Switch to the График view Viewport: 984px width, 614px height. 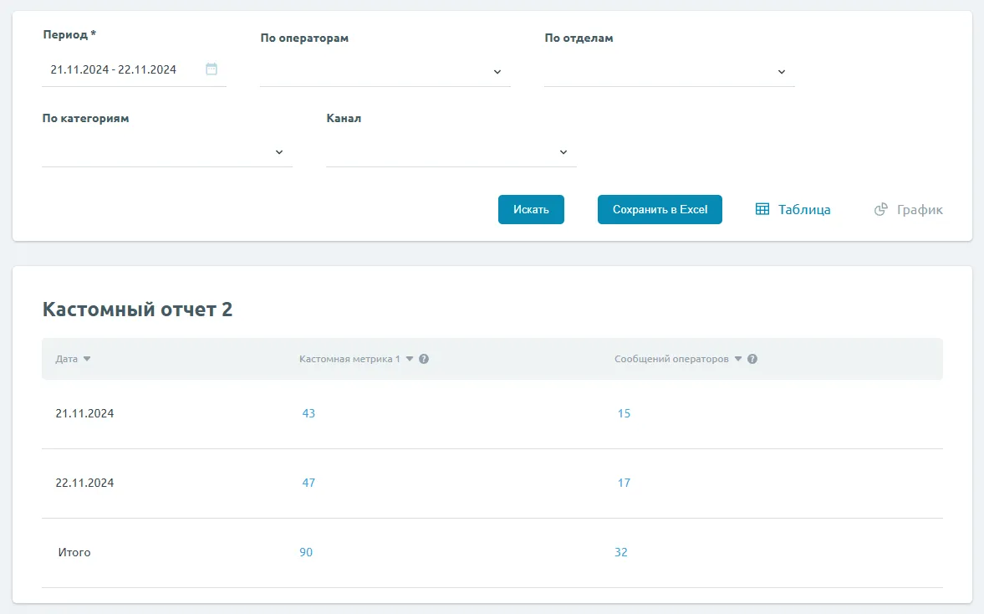(x=920, y=209)
